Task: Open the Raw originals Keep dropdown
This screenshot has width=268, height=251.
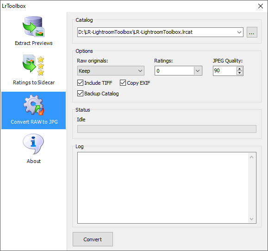Action: [111, 70]
